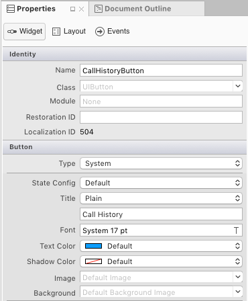
Task: Click the Properties panel icon
Action: coord(11,9)
